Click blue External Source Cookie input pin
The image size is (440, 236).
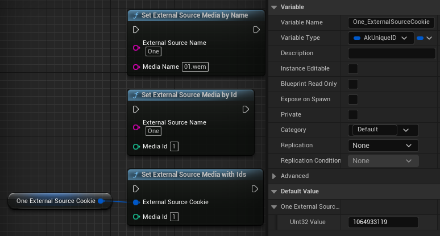(x=136, y=202)
